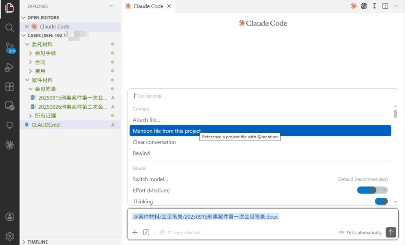This screenshot has height=245, width=405.
Task: Open 20250915刑事案件第一次会 docx file
Action: (70, 98)
